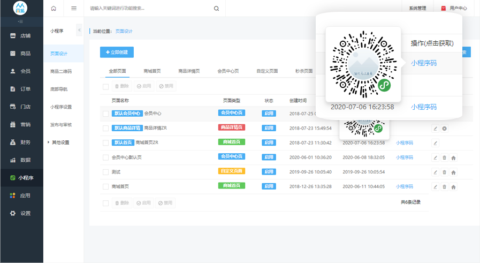Edit the 商品详情ZR row with pencil icon
The height and width of the screenshot is (263, 480).
pyautogui.click(x=435, y=129)
